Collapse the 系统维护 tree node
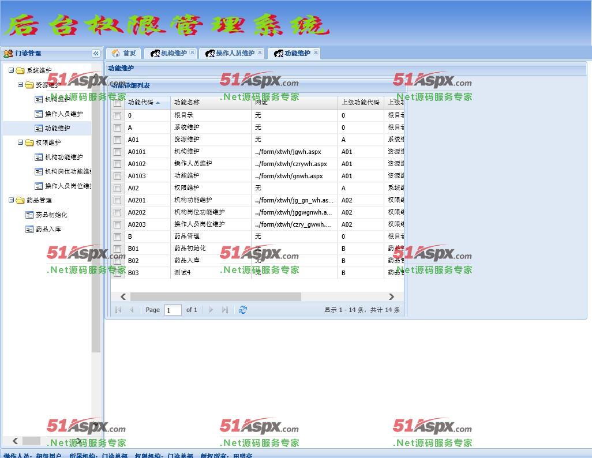 point(12,70)
